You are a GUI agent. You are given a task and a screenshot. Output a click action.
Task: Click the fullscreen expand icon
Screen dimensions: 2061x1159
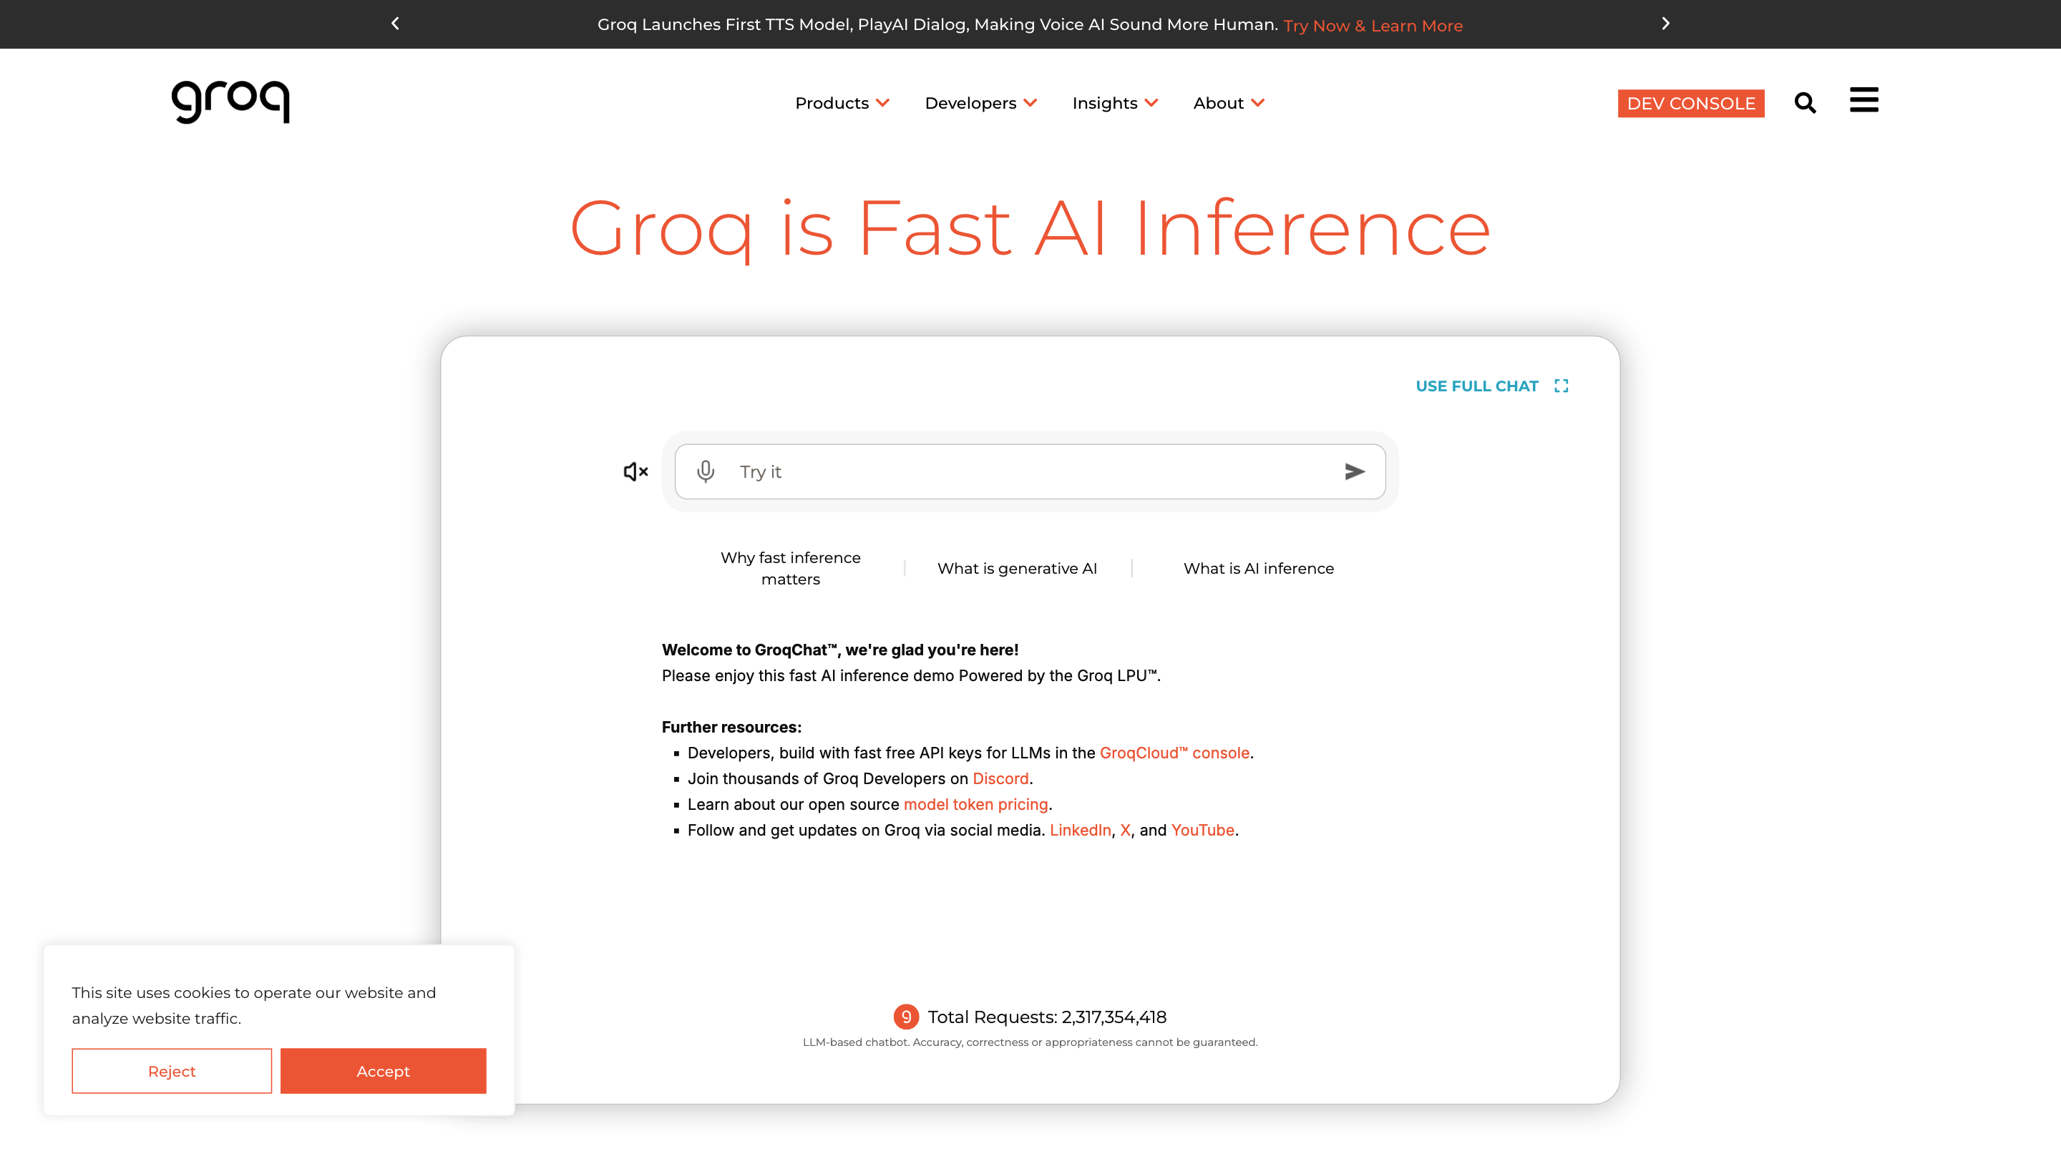(1561, 386)
